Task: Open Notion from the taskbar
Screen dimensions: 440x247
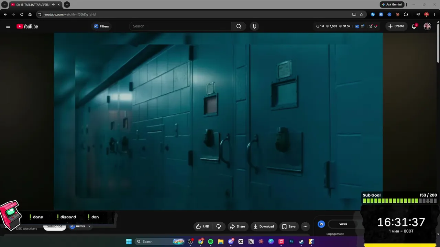Action: point(251,242)
